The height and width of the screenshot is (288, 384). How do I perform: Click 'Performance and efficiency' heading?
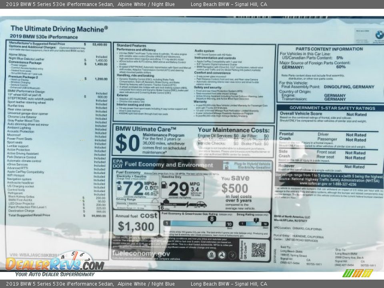click(136, 50)
